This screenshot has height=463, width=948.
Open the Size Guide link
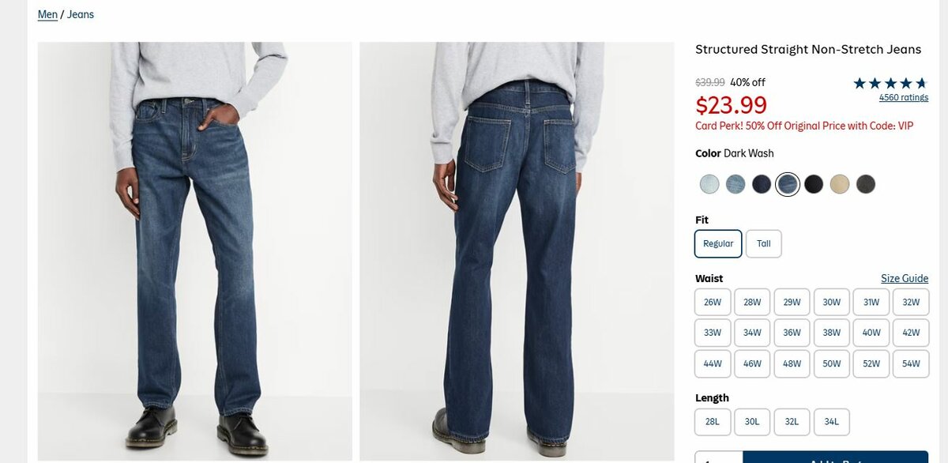[x=905, y=279]
